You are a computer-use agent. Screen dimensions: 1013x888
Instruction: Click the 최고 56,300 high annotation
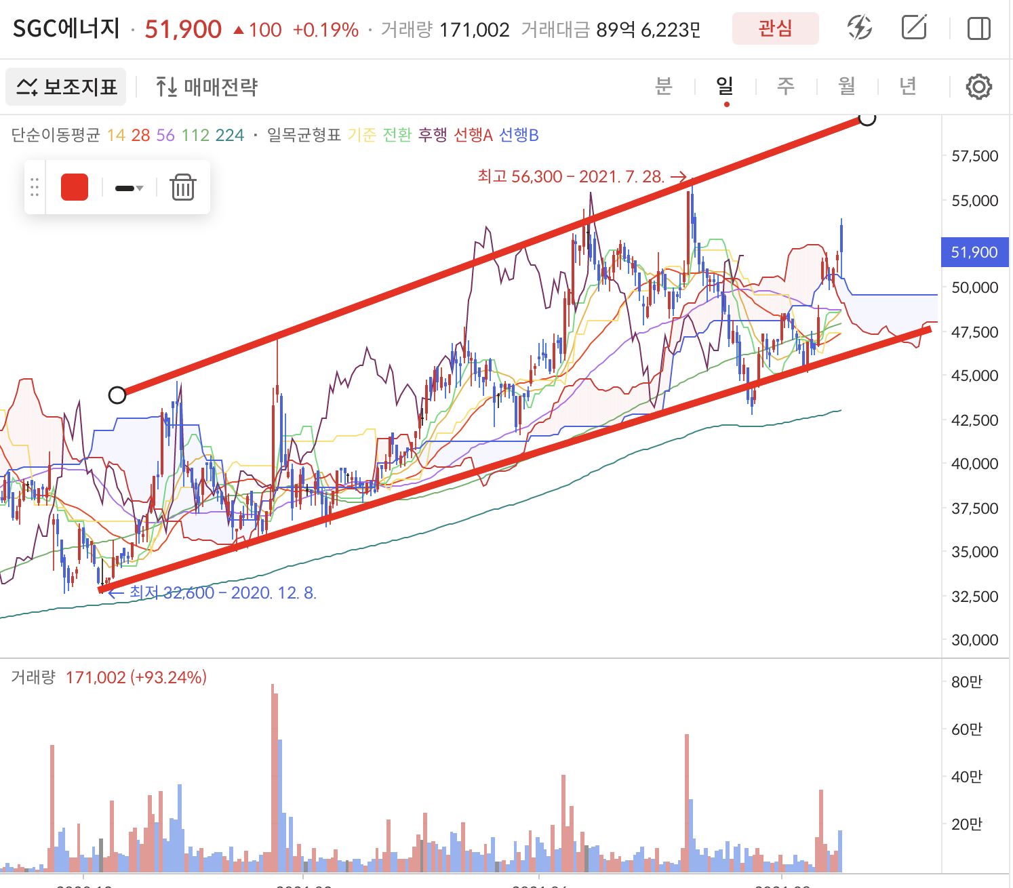coord(582,177)
